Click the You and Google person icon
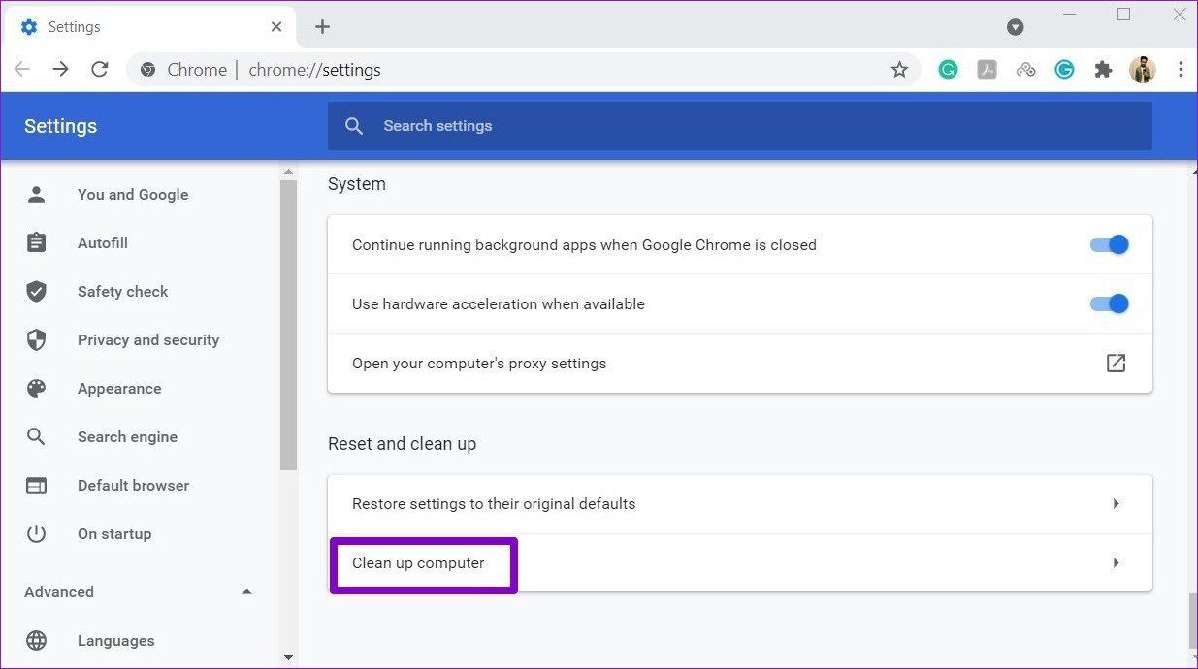The image size is (1198, 669). (x=37, y=194)
